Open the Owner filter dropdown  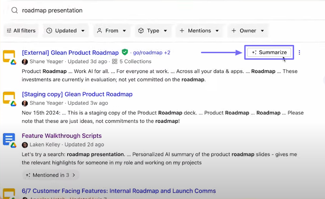(x=248, y=31)
